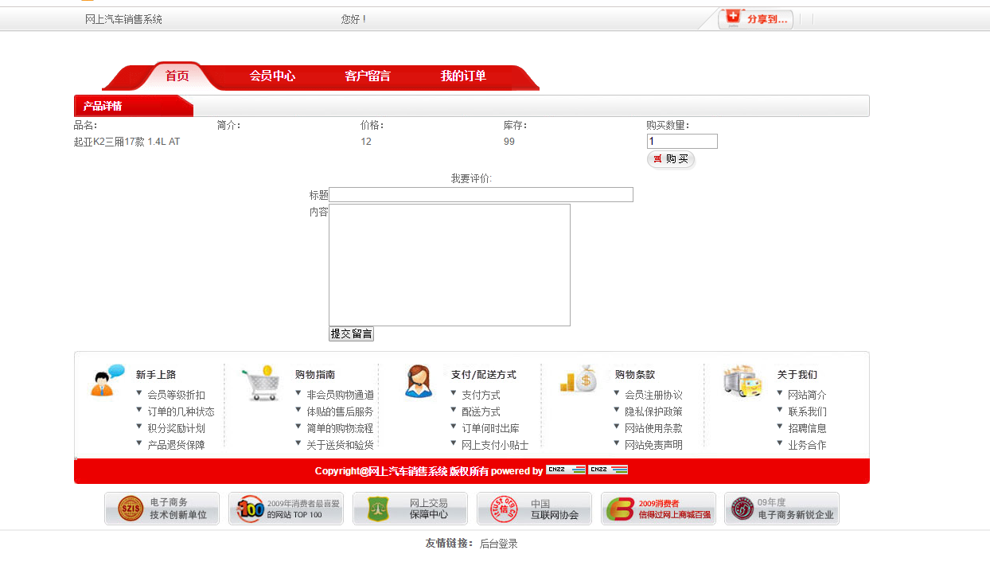Image resolution: width=990 pixels, height=585 pixels.
Task: Click the 信得过网上商城百强 badge
Action: (x=658, y=509)
